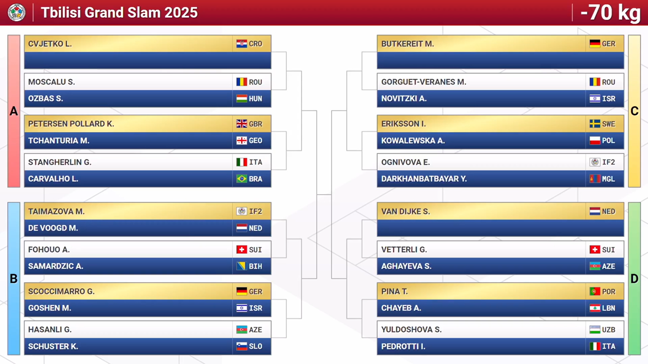Screen dimensions: 648x364
Task: Select TCHANTURIA M. athlete row
Action: tap(148, 141)
